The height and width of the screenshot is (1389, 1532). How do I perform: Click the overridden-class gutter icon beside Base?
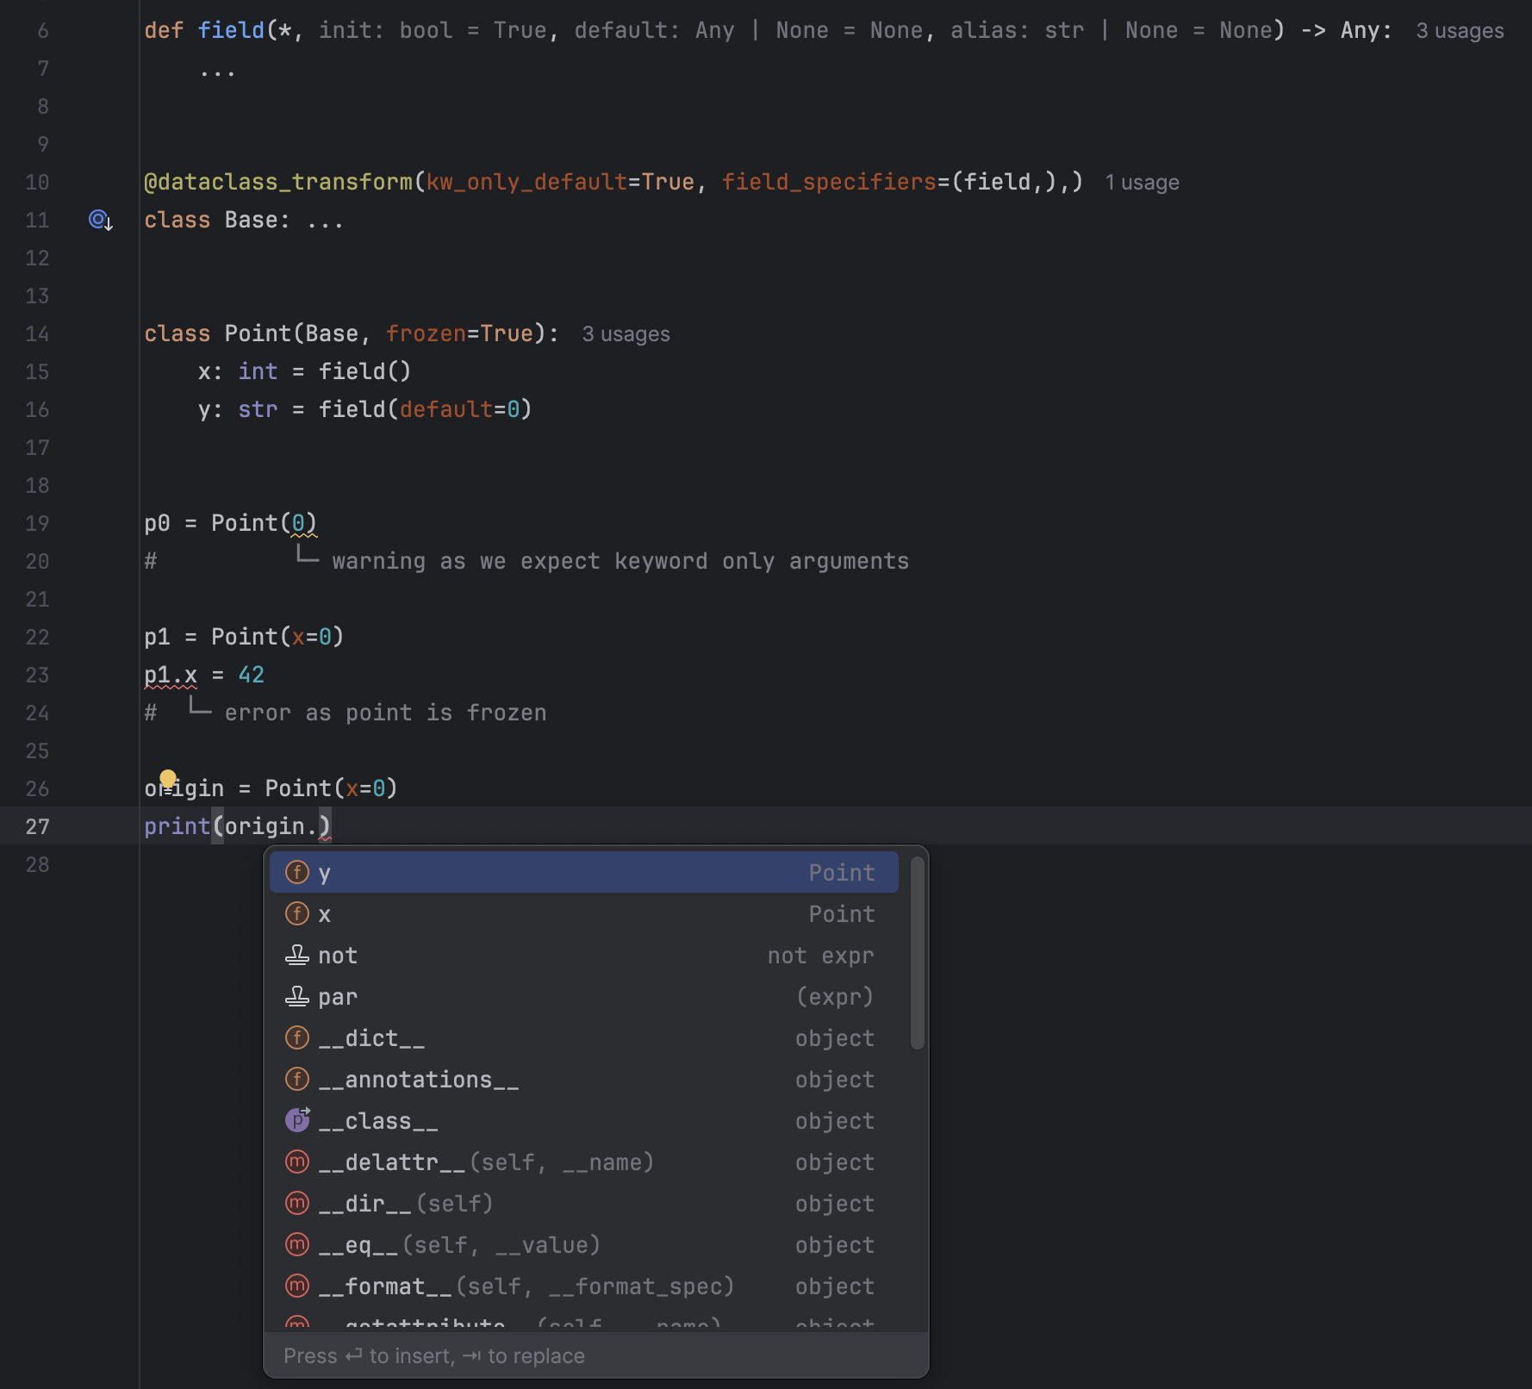100,221
